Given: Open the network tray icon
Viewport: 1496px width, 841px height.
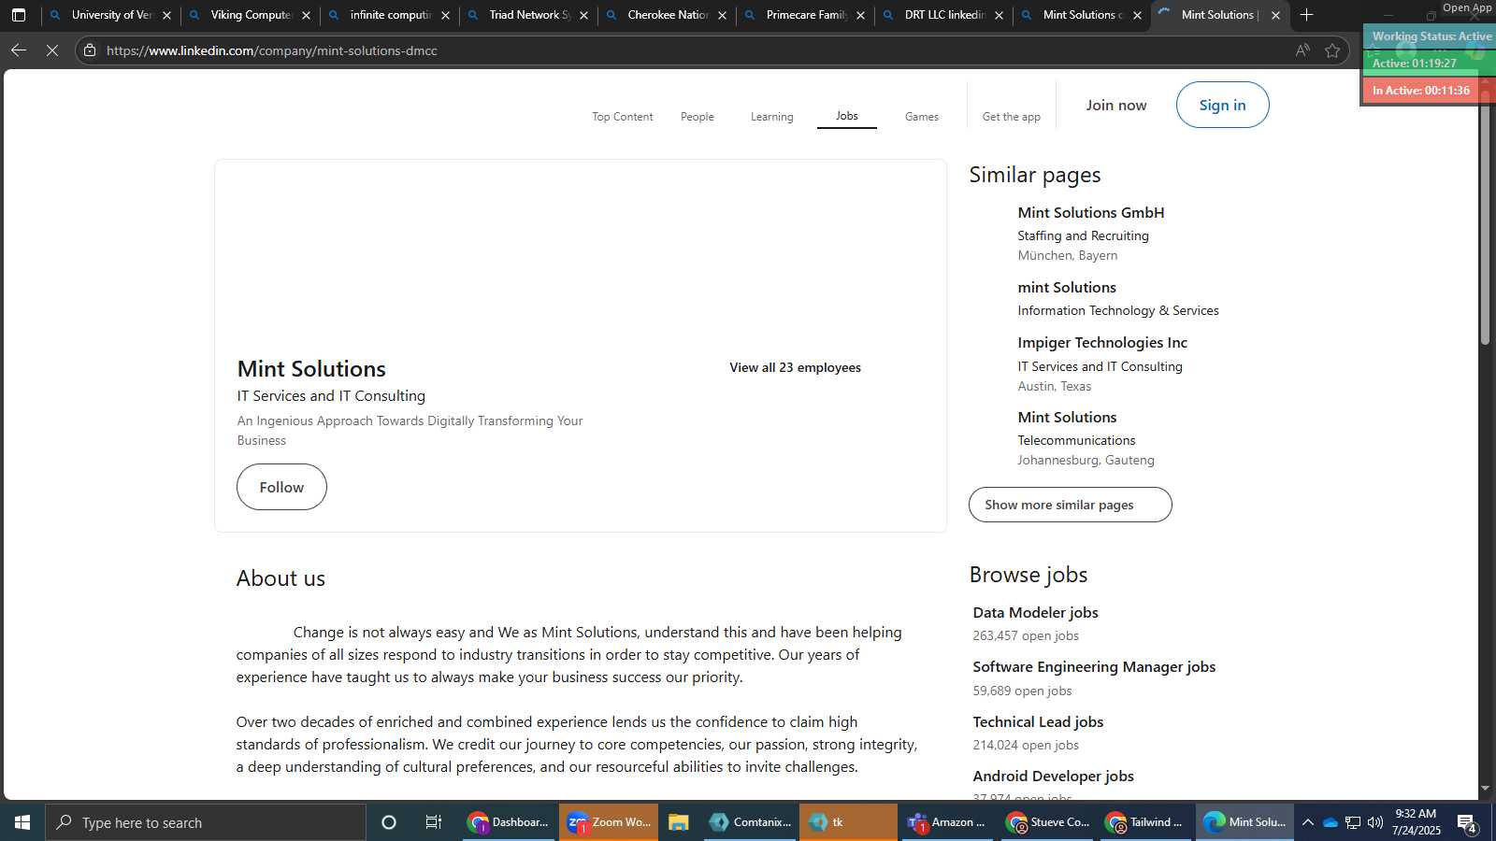Looking at the screenshot, I should pyautogui.click(x=1353, y=822).
